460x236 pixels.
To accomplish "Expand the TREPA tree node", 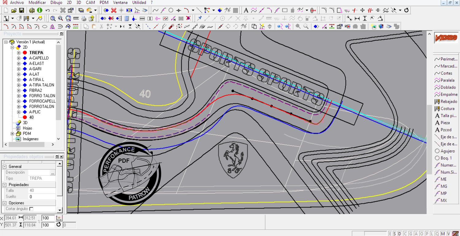I will [19, 53].
